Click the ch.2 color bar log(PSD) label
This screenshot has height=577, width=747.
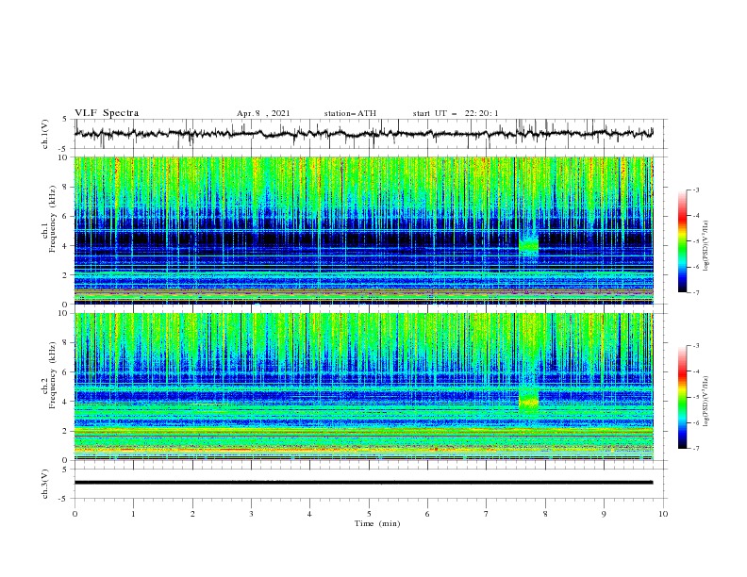tap(705, 402)
